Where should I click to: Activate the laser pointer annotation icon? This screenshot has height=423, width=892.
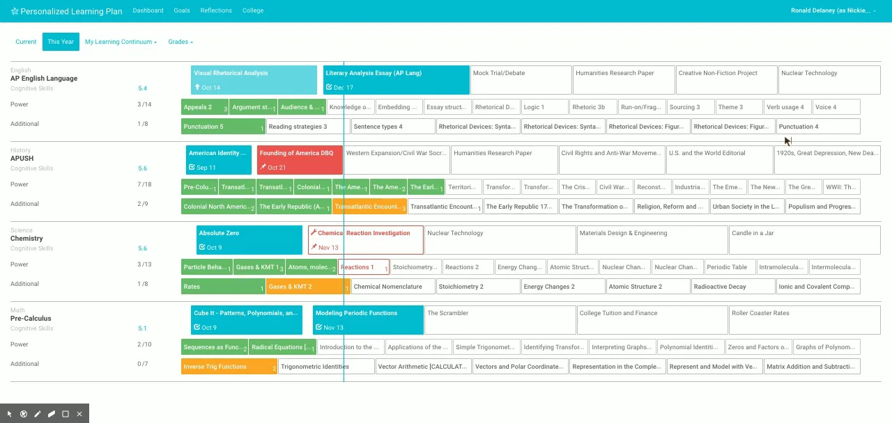coord(24,414)
